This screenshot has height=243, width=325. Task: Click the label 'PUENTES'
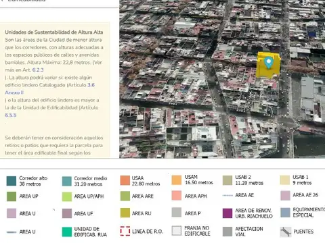tap(303, 232)
